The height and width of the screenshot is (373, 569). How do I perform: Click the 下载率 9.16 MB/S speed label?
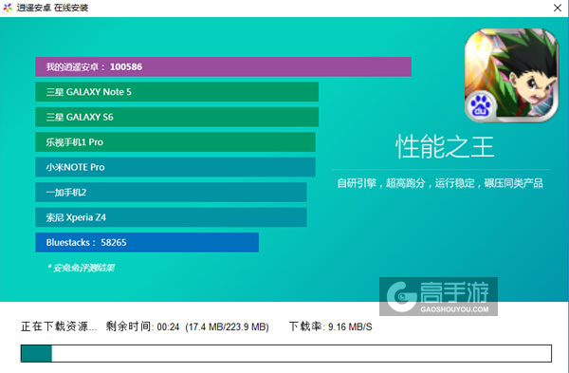330,326
